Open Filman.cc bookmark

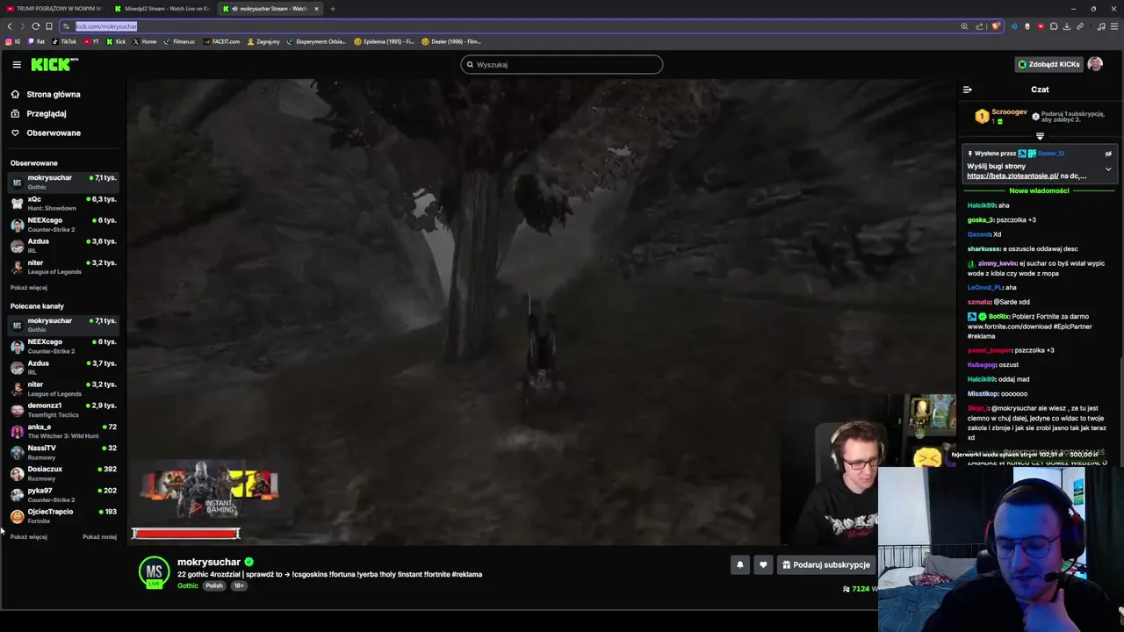pyautogui.click(x=179, y=41)
